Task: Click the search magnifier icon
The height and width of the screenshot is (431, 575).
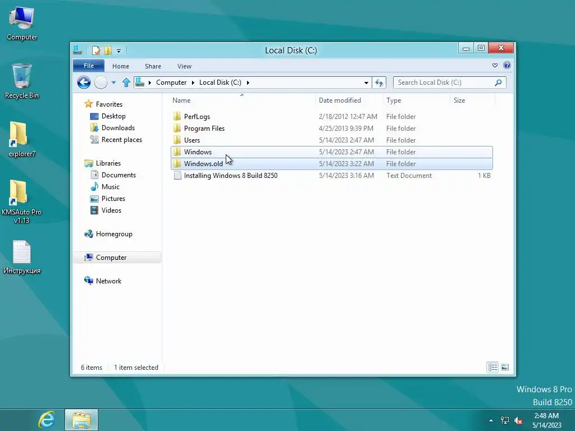Action: pos(498,82)
